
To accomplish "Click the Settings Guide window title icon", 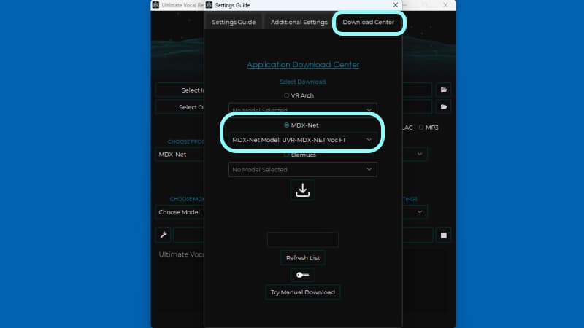I will coord(210,5).
